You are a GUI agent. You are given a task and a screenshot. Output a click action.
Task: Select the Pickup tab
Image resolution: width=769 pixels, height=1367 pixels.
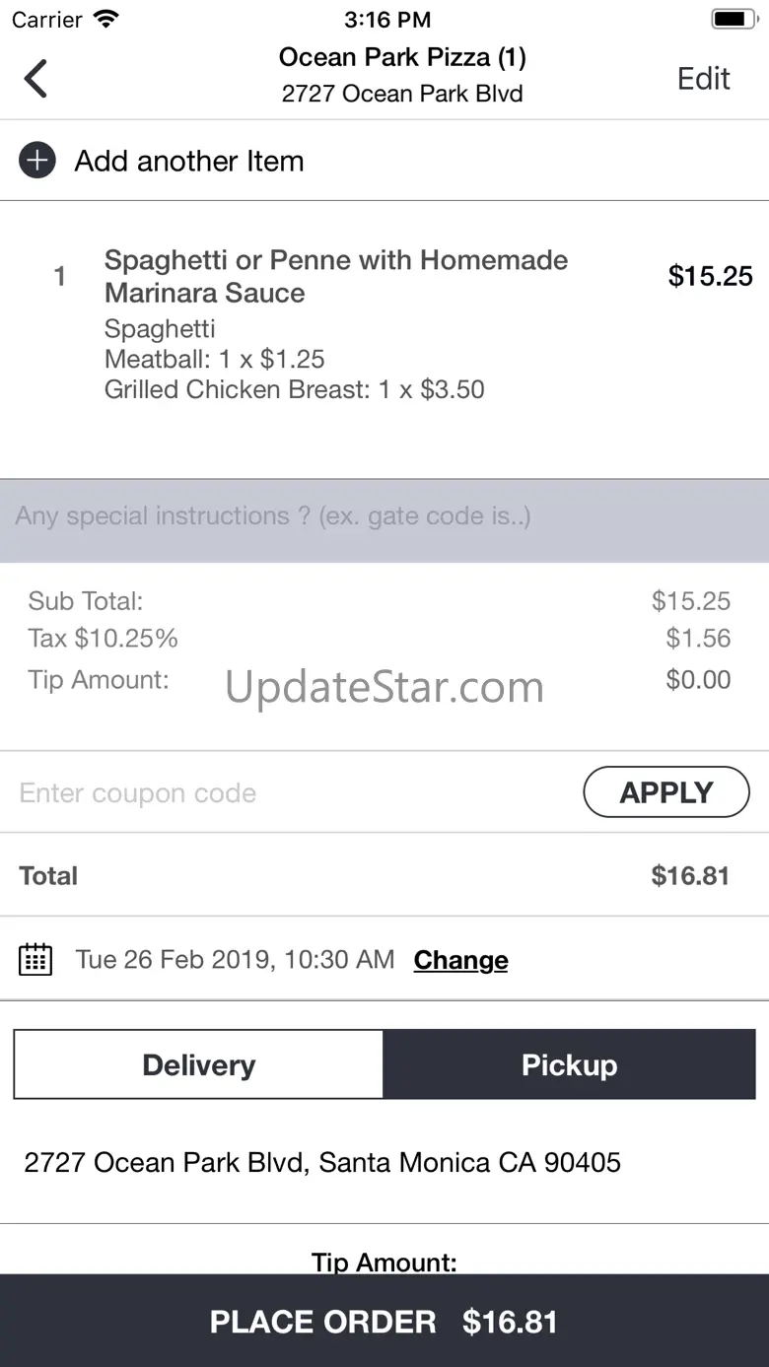(x=569, y=1064)
